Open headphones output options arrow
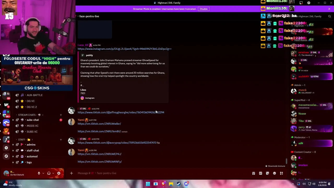This screenshot has height=188, width=334. pyautogui.click(x=53, y=173)
